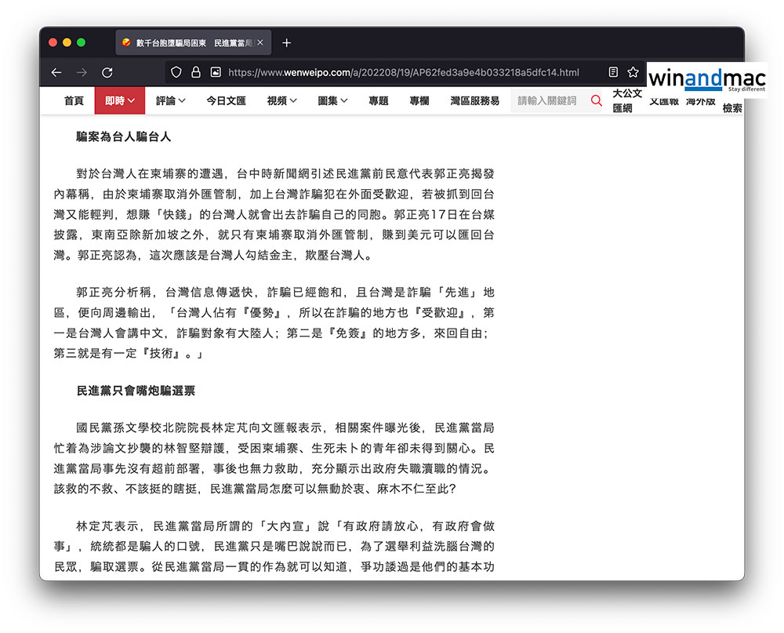Close the current browser tab
Image resolution: width=784 pixels, height=633 pixels.
260,42
